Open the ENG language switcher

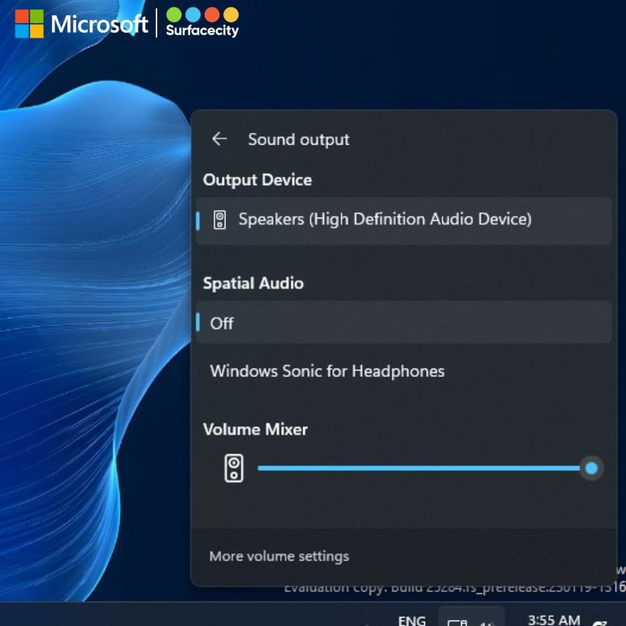[412, 620]
